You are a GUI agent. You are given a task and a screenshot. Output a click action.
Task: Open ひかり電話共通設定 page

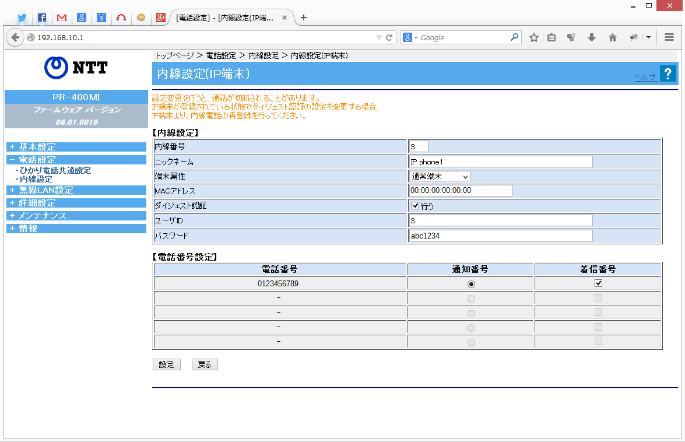point(55,170)
